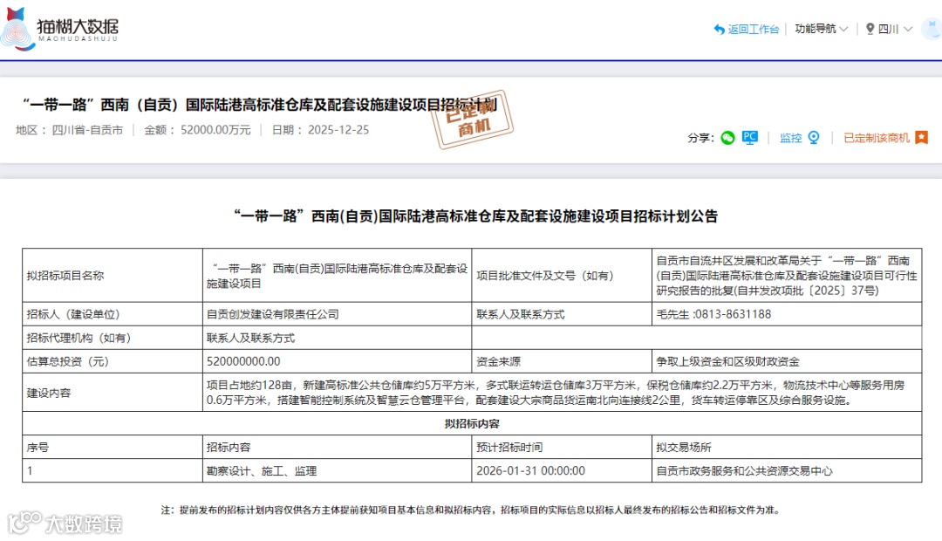Click the investment value 520000000.00

tap(243, 361)
